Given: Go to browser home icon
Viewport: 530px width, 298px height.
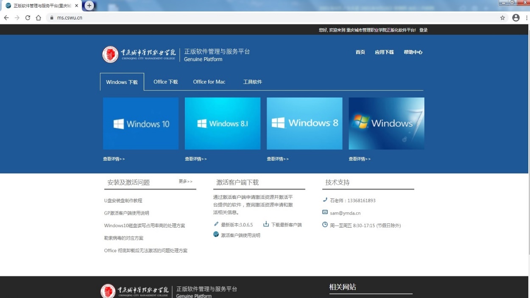Looking at the screenshot, I should 39,18.
